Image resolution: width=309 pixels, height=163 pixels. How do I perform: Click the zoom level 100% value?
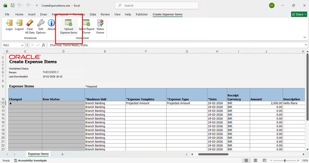(x=305, y=160)
